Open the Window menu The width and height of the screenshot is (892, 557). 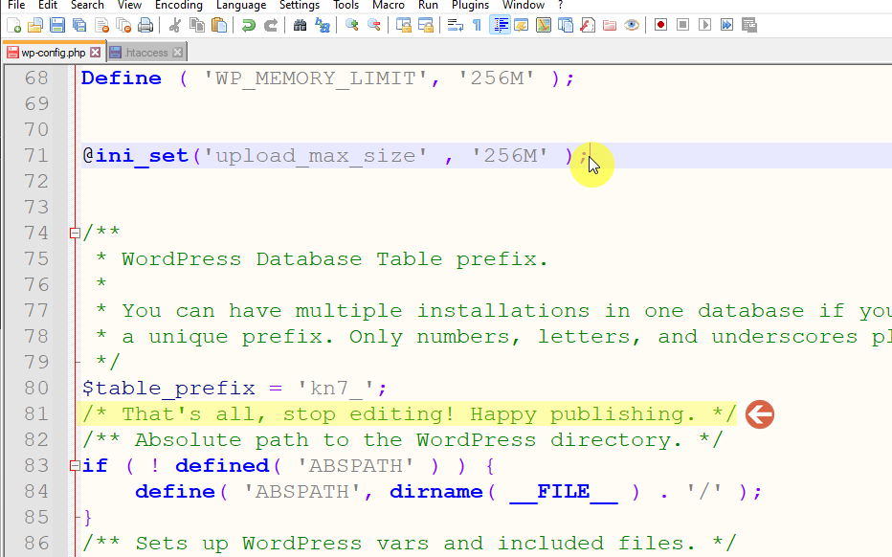pyautogui.click(x=524, y=5)
